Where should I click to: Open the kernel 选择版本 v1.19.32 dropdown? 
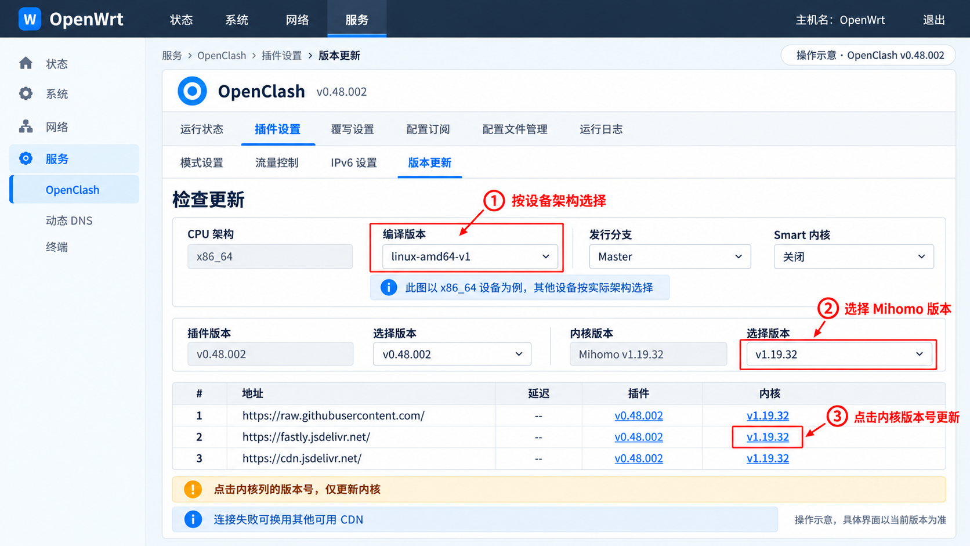(x=839, y=354)
